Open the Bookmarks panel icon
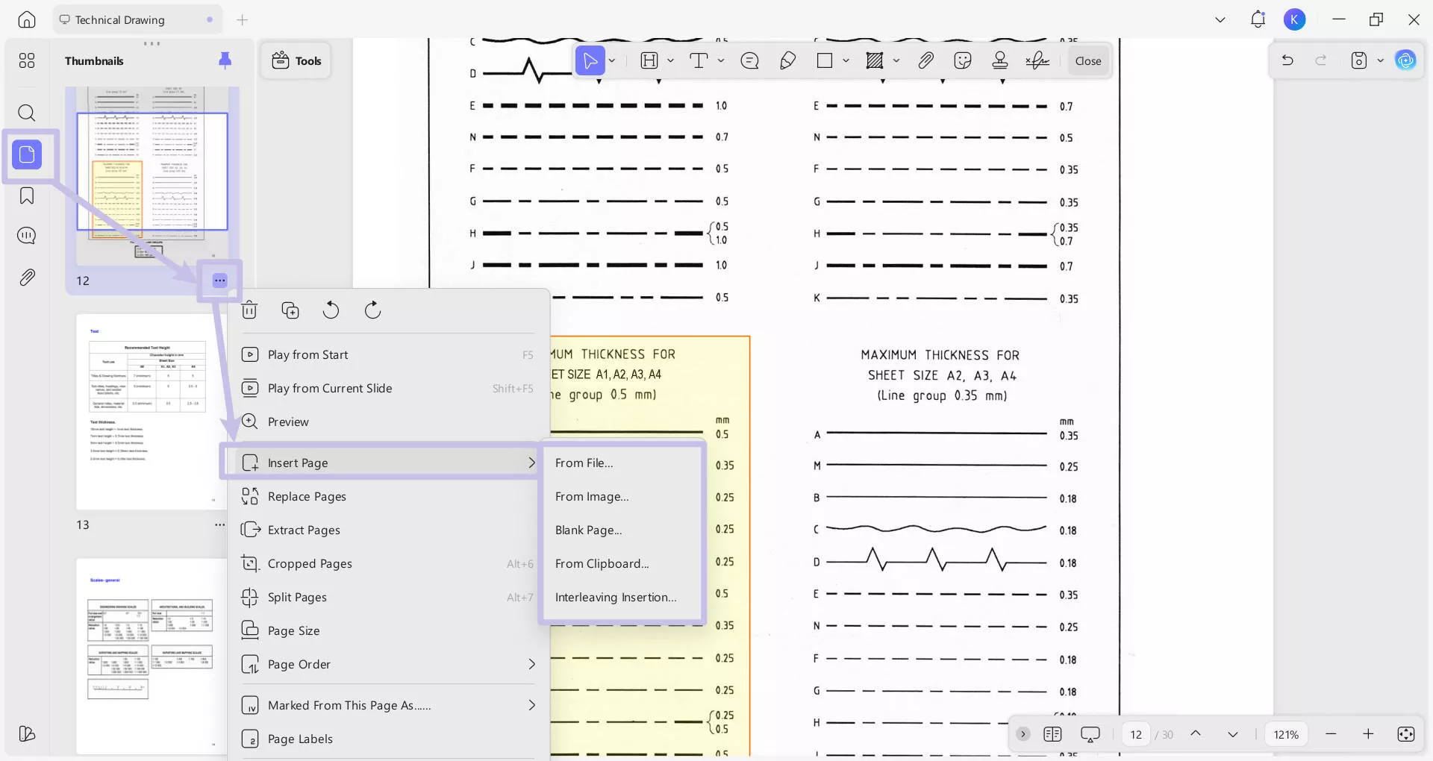 (x=27, y=195)
